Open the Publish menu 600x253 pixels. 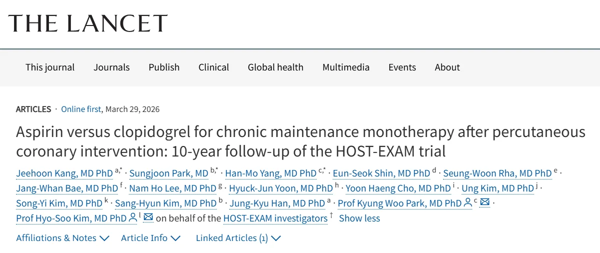click(164, 67)
